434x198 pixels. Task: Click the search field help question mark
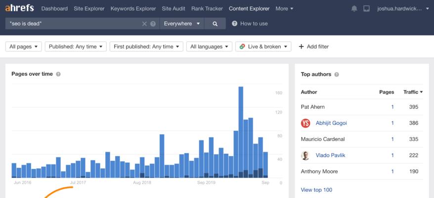coord(153,24)
